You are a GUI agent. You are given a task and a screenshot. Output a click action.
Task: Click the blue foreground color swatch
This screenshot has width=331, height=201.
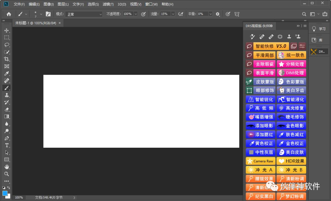[5, 193]
